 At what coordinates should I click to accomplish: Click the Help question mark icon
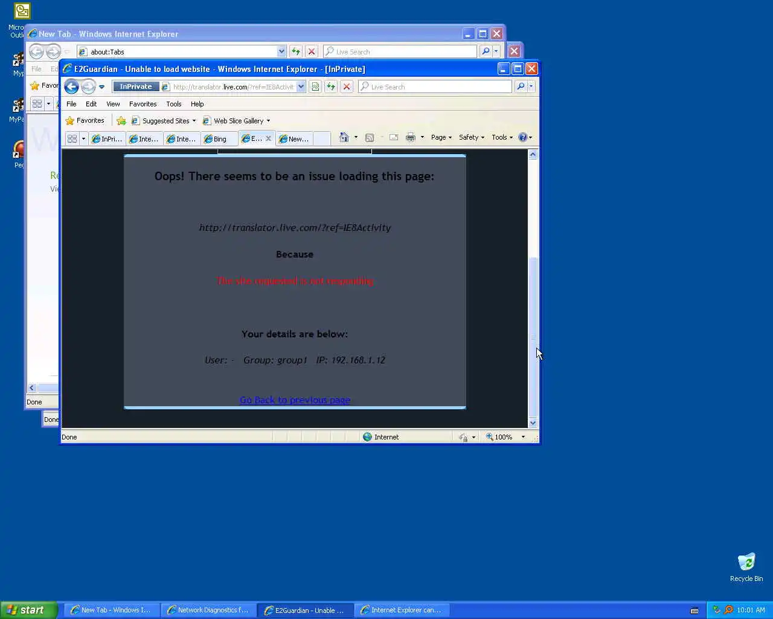pos(523,137)
